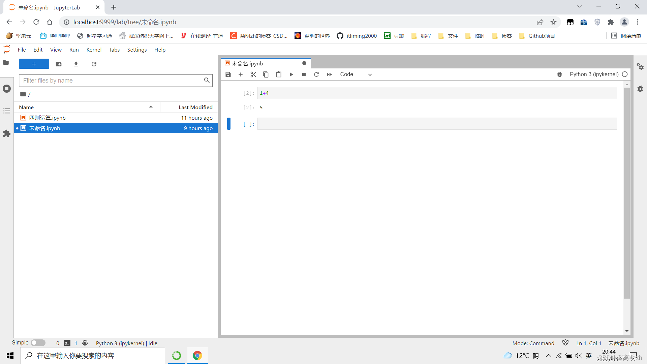Open 四则运算.ipynb from file list
Viewport: 647px width, 364px height.
[47, 118]
